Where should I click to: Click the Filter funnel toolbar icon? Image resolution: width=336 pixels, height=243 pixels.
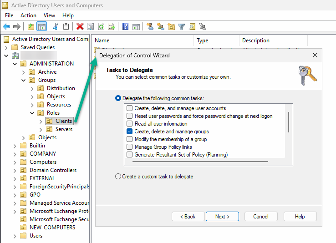[181, 27]
